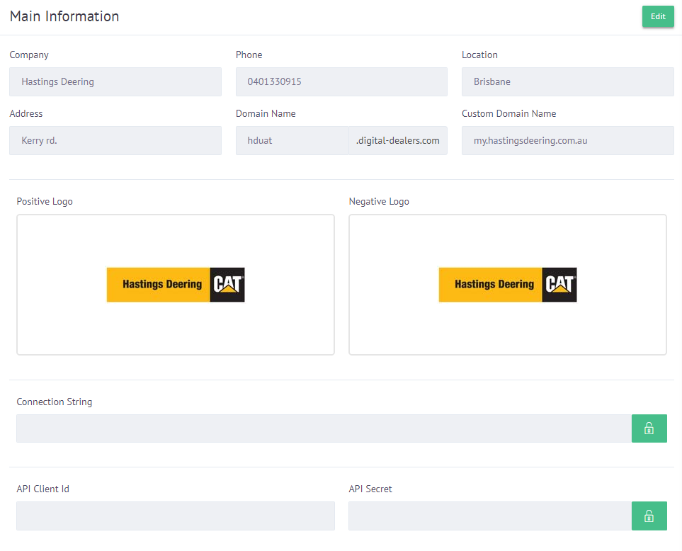Reveal the API Secret using lock icon
This screenshot has height=551, width=682.
click(649, 516)
